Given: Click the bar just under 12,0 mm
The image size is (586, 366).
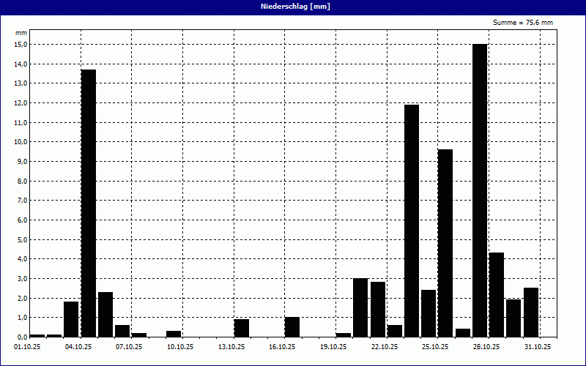Looking at the screenshot, I should [412, 221].
